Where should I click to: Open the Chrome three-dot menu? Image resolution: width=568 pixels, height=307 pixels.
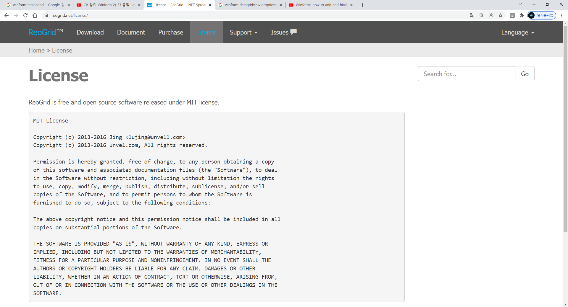[x=561, y=15]
